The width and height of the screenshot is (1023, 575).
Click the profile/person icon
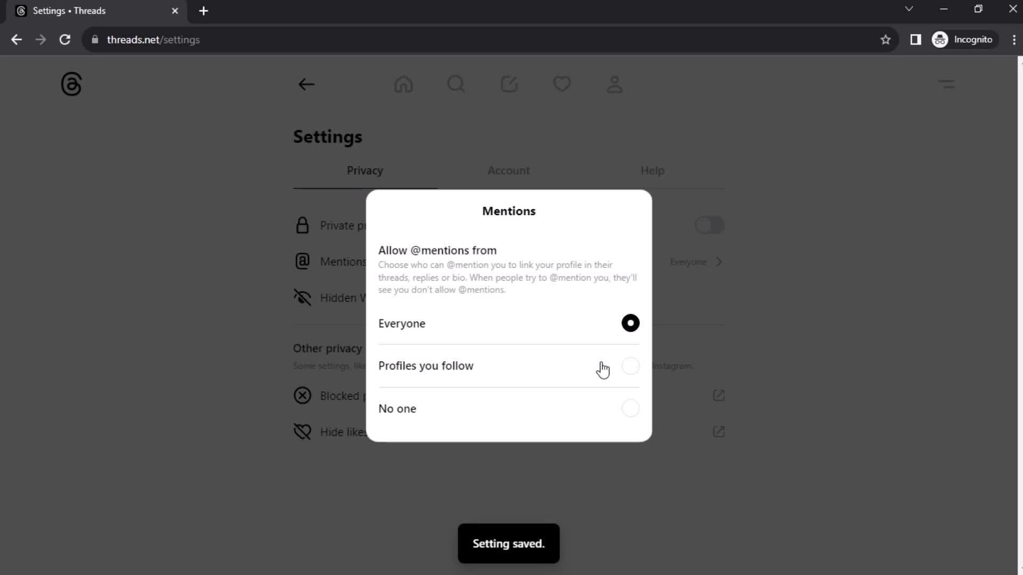615,84
